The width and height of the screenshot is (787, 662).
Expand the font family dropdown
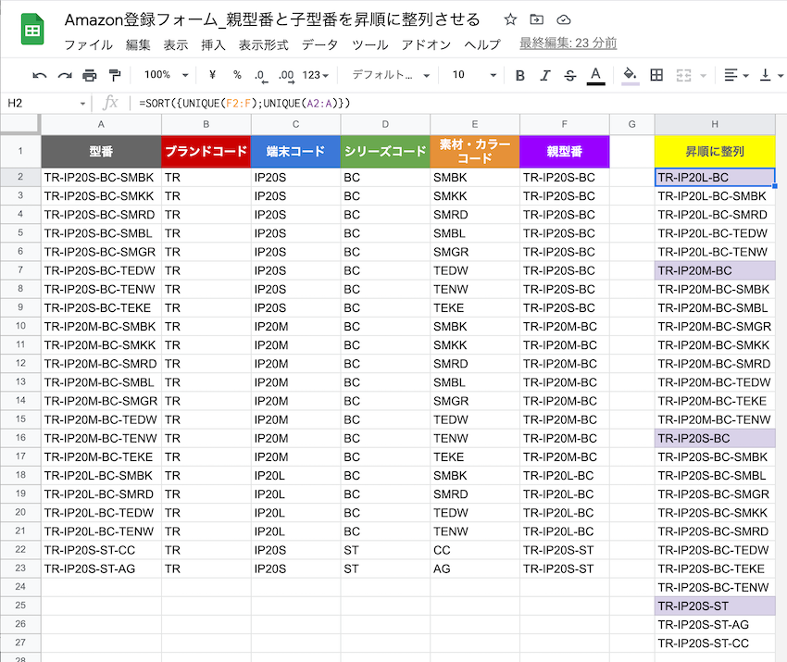click(x=391, y=75)
